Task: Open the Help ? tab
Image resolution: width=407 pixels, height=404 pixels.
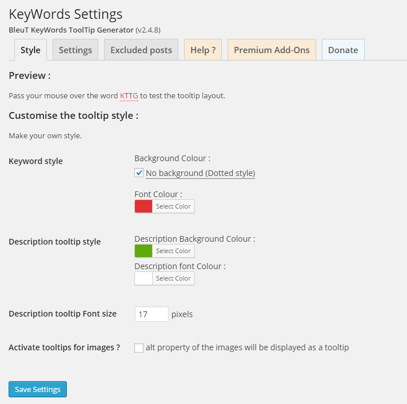Action: coord(203,50)
